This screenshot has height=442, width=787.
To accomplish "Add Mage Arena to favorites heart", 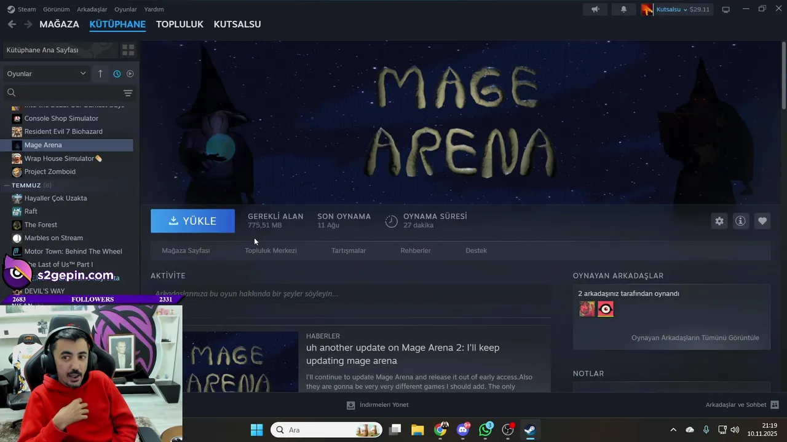I will click(x=762, y=221).
